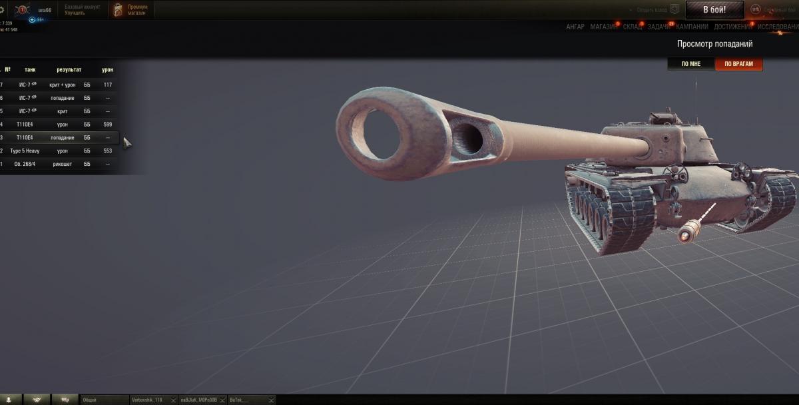Select hit row 2 'Type 5 Heavy урон'
The width and height of the screenshot is (799, 405).
59,151
